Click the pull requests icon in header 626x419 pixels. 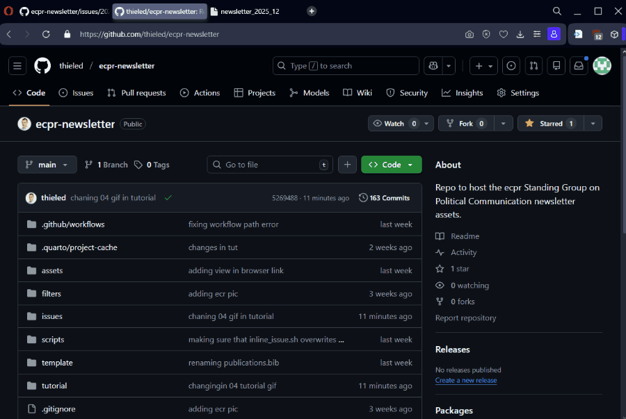click(533, 66)
